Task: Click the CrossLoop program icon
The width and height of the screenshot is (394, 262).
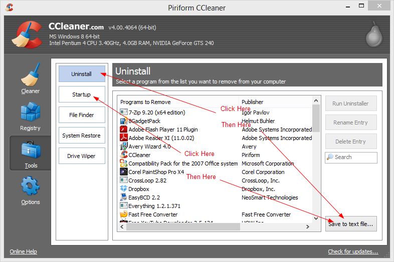Action: (x=124, y=180)
